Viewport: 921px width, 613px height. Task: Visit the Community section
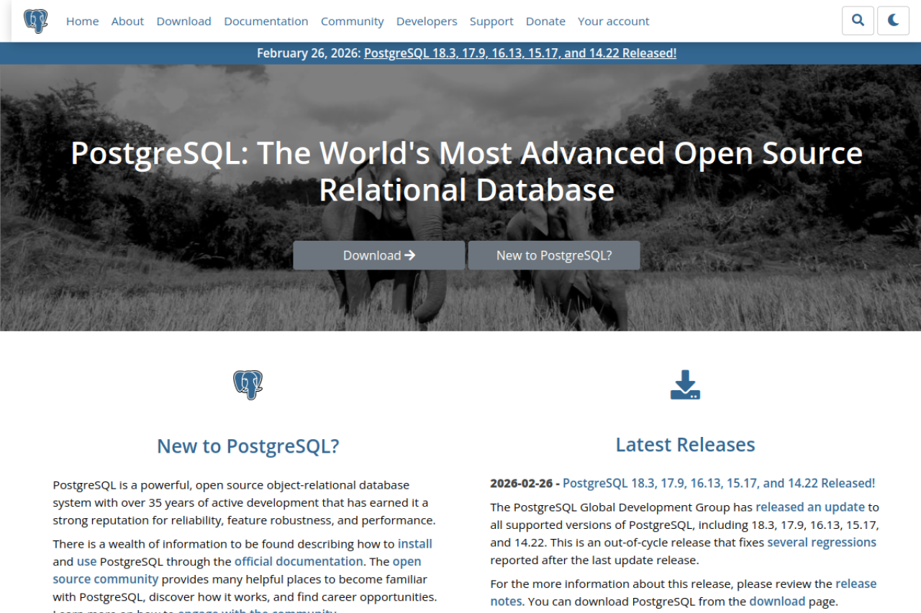click(352, 21)
